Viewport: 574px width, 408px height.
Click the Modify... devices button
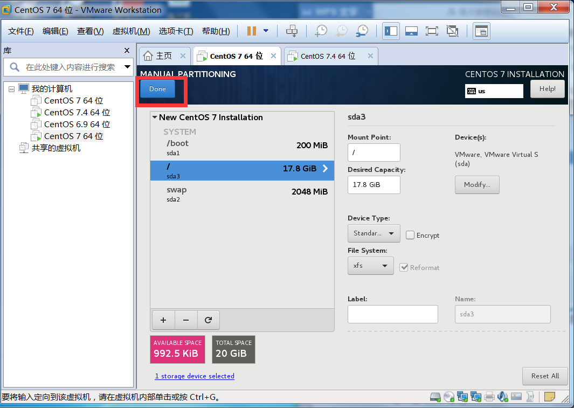tap(477, 185)
